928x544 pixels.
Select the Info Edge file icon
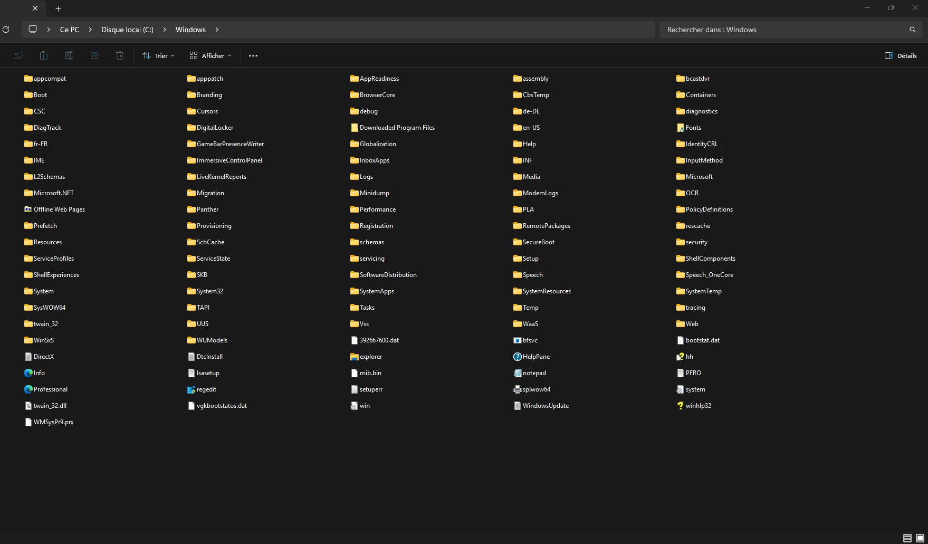click(x=28, y=373)
